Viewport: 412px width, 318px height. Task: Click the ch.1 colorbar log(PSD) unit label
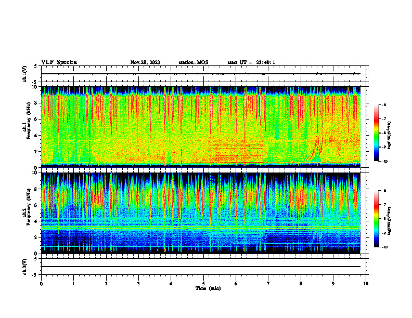pos(389,136)
